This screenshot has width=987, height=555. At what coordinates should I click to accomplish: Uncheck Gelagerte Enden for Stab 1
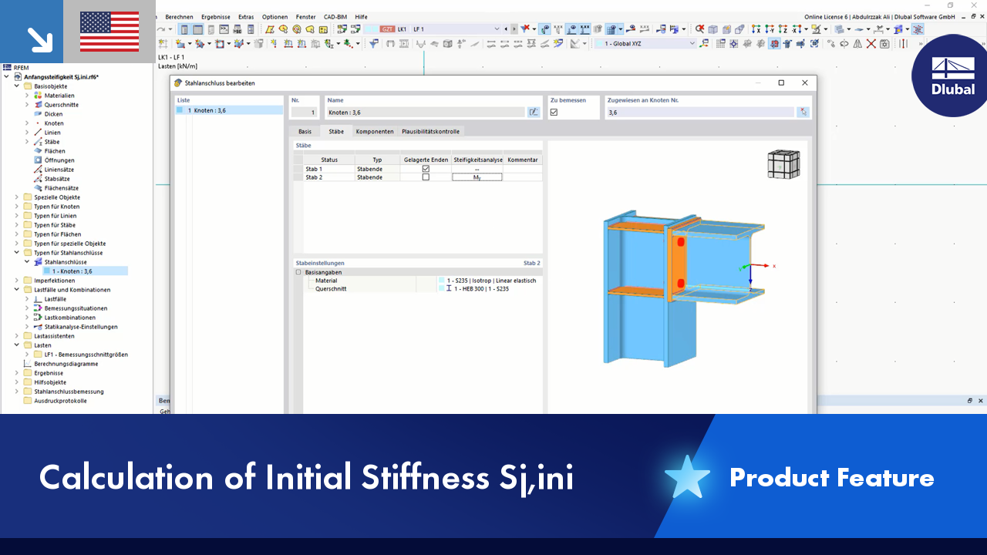click(x=426, y=169)
